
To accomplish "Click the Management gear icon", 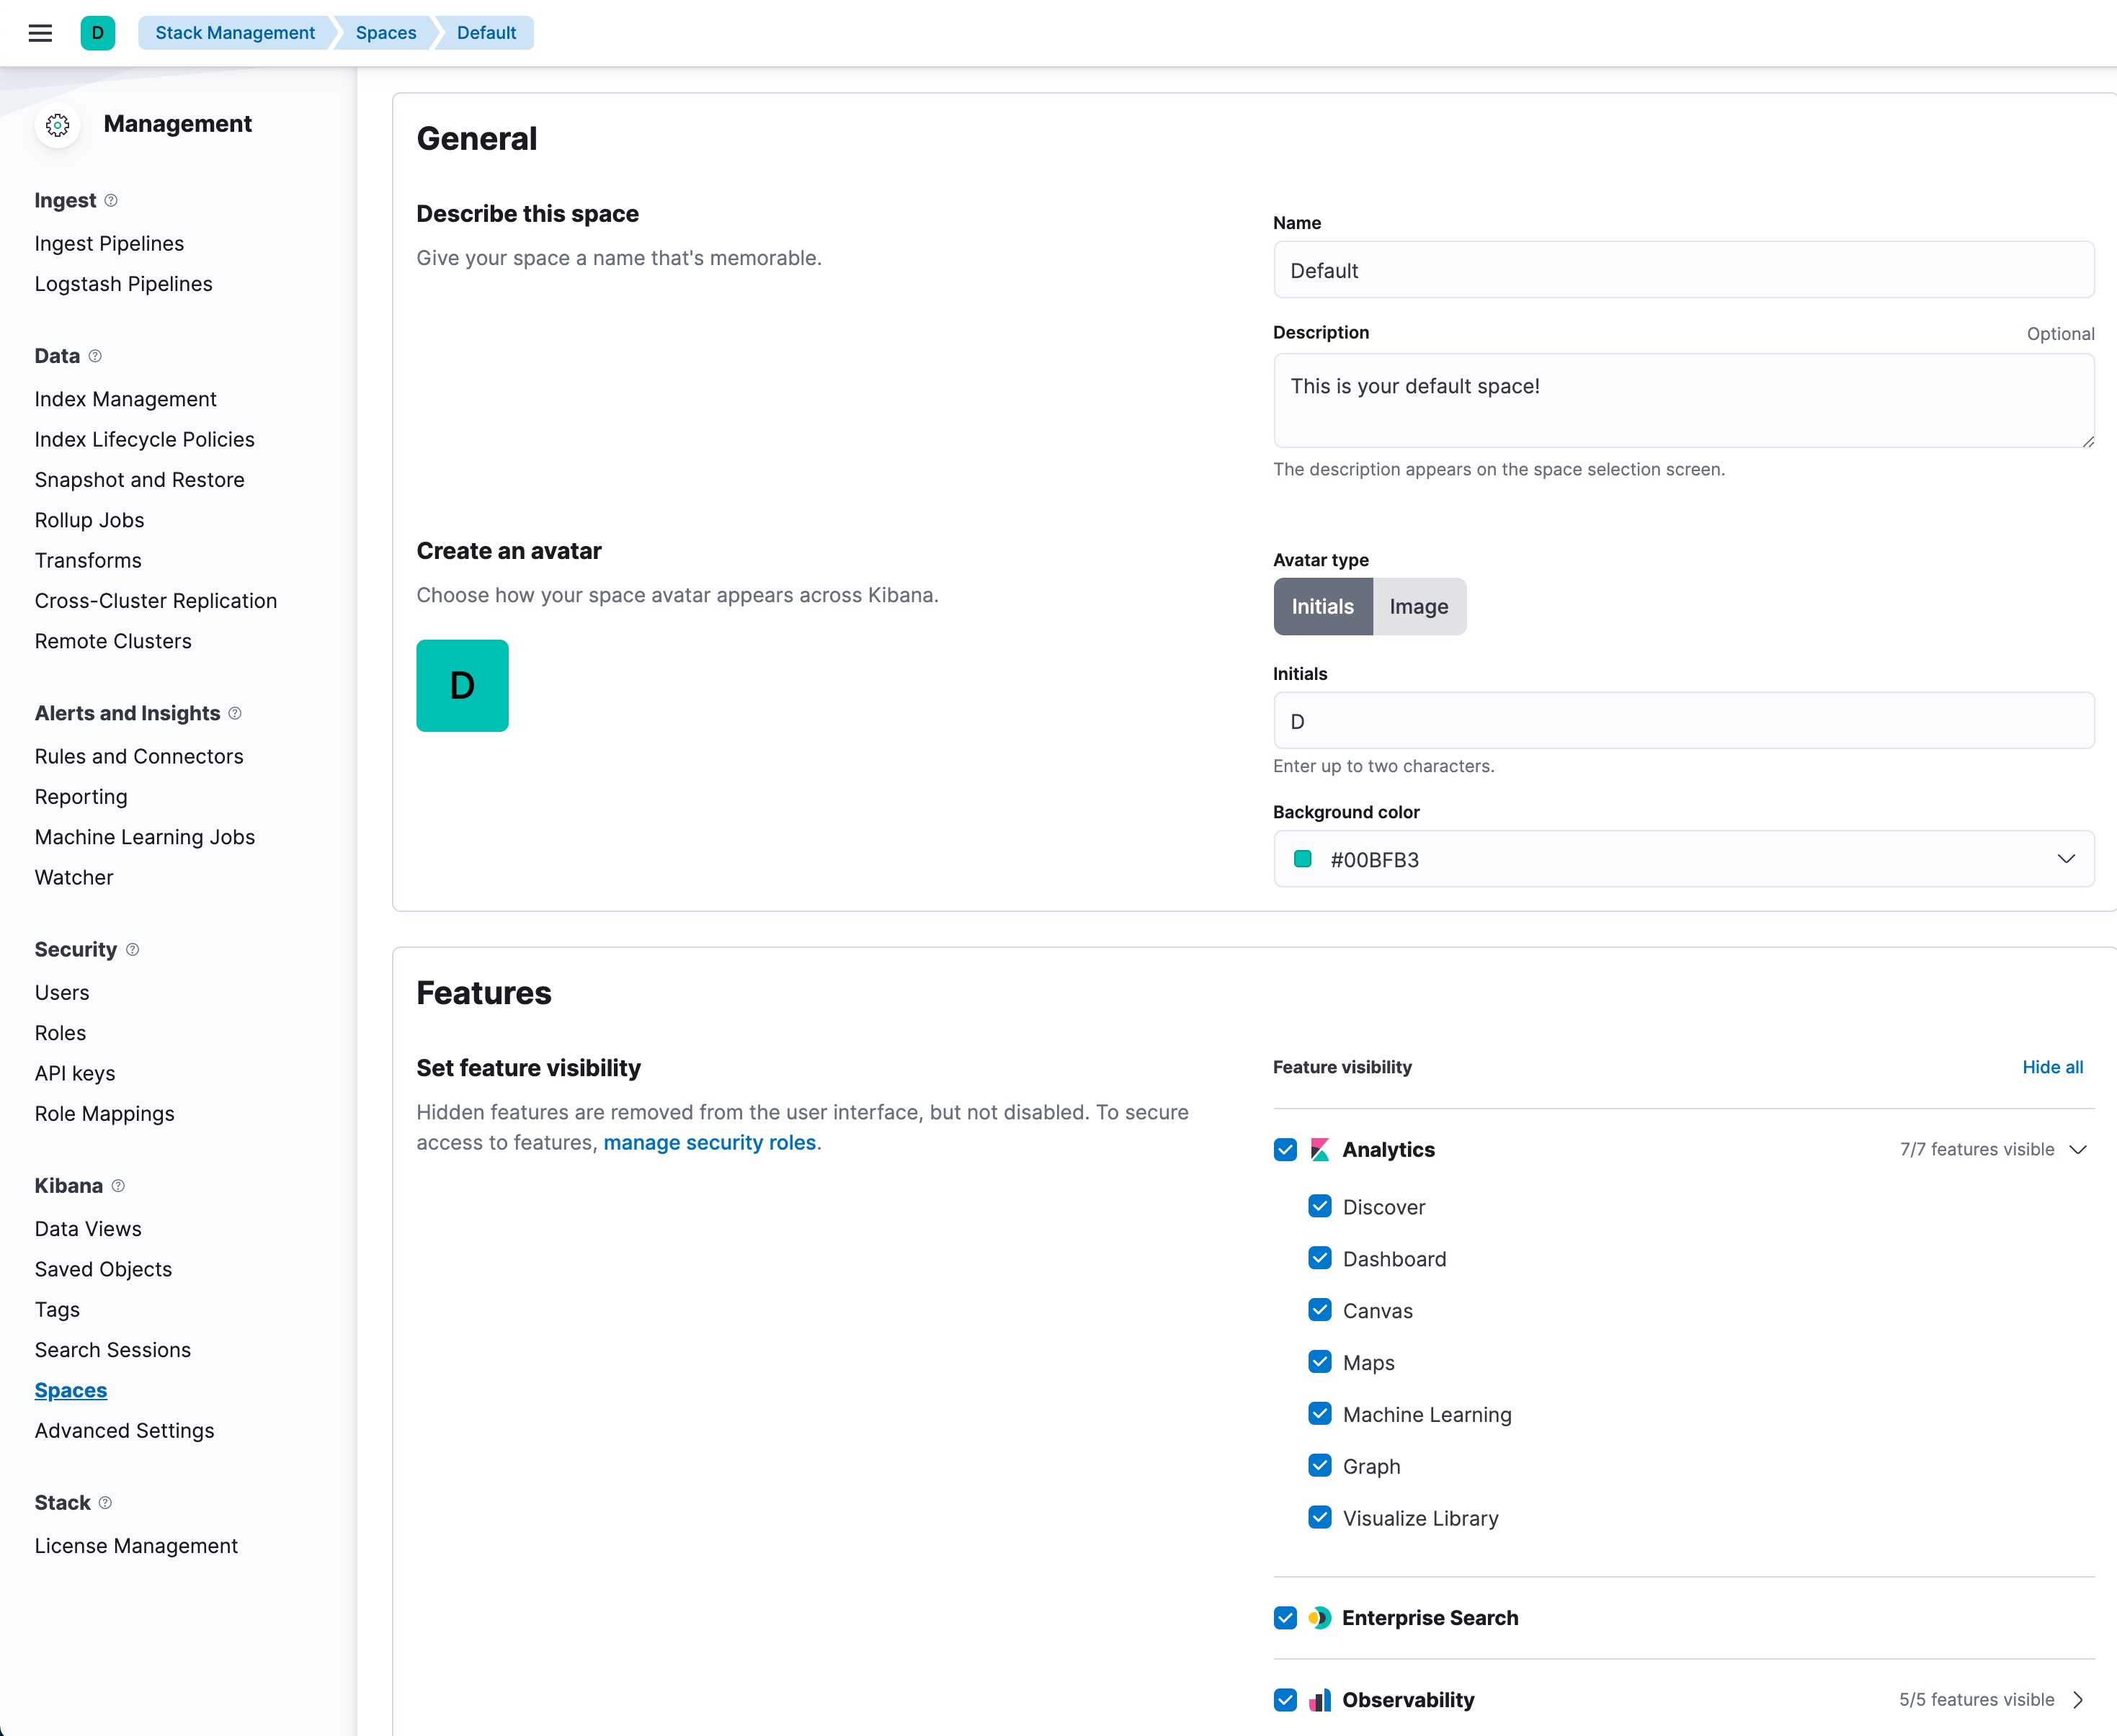I will (57, 125).
